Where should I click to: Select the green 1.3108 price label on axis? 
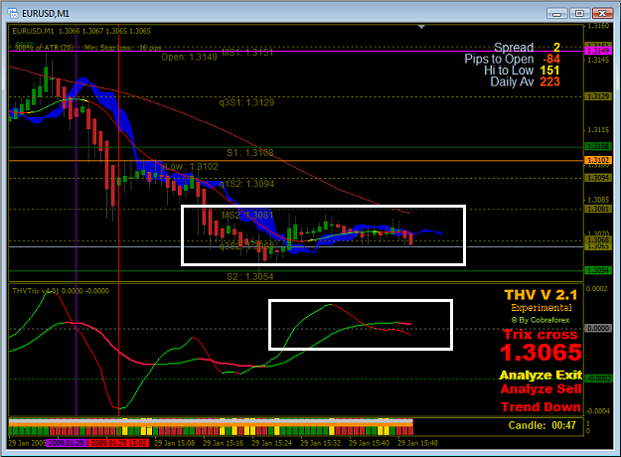pyautogui.click(x=597, y=146)
